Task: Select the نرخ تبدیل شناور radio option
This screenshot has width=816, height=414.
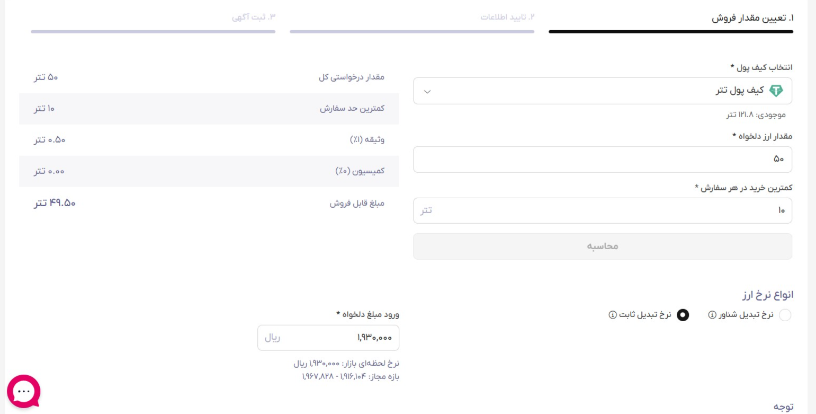Action: (785, 315)
